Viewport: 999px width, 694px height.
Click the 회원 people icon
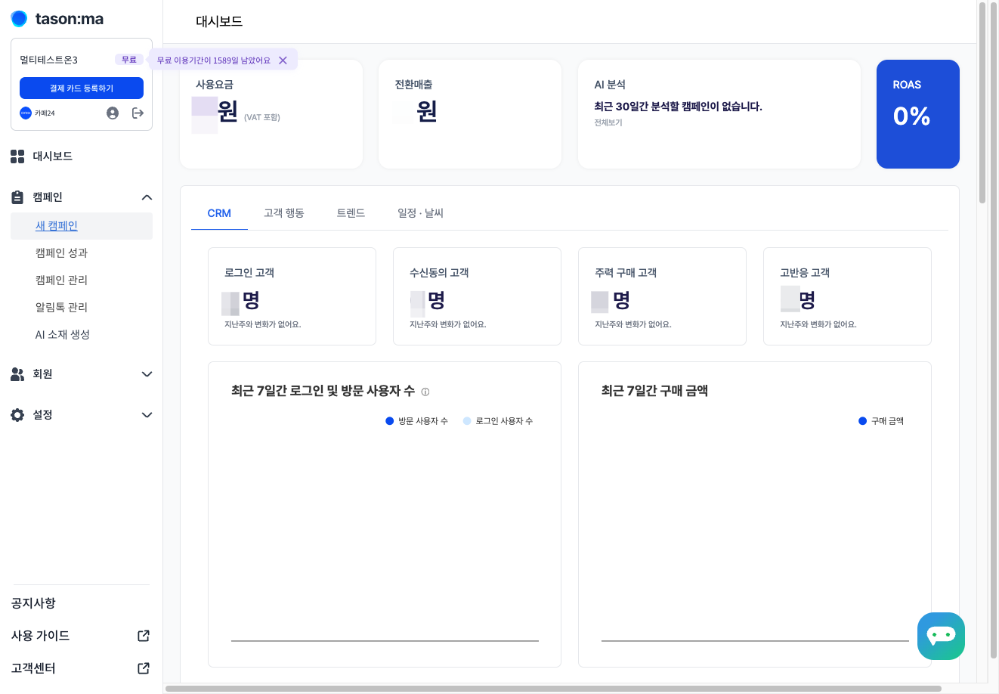17,374
